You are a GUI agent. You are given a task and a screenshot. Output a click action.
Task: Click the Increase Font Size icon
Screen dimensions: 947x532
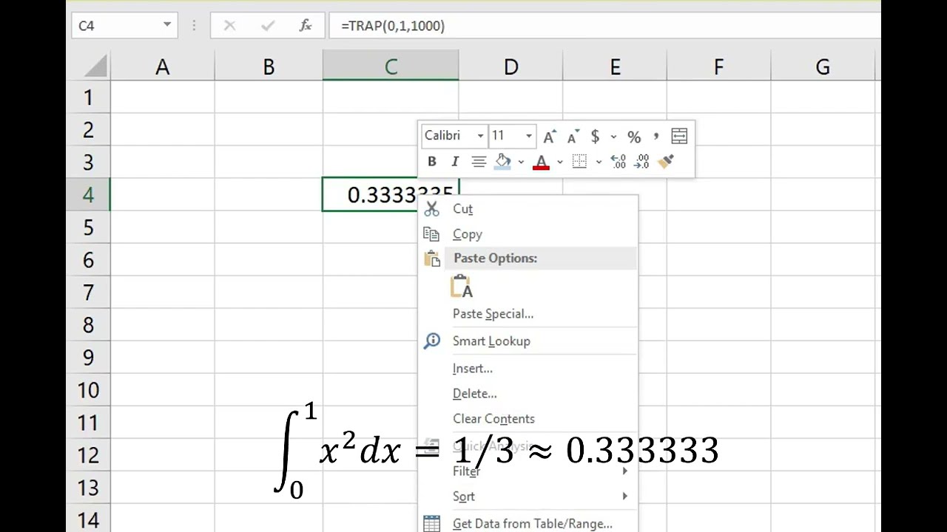pos(550,137)
